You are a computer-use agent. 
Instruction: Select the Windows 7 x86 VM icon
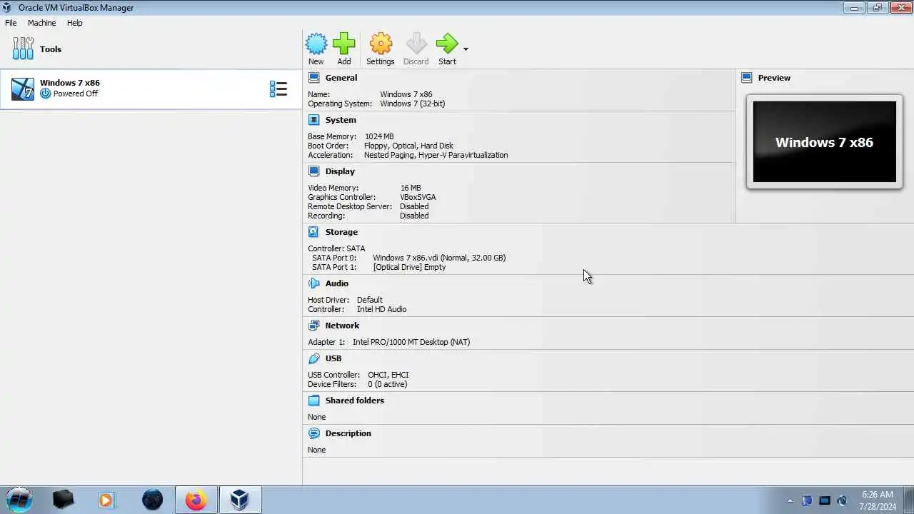(x=23, y=89)
